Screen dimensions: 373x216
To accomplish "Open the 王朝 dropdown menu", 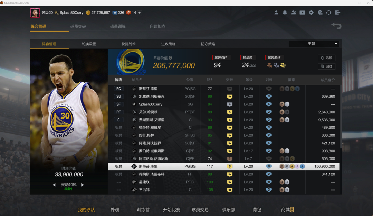I will tap(314, 44).
